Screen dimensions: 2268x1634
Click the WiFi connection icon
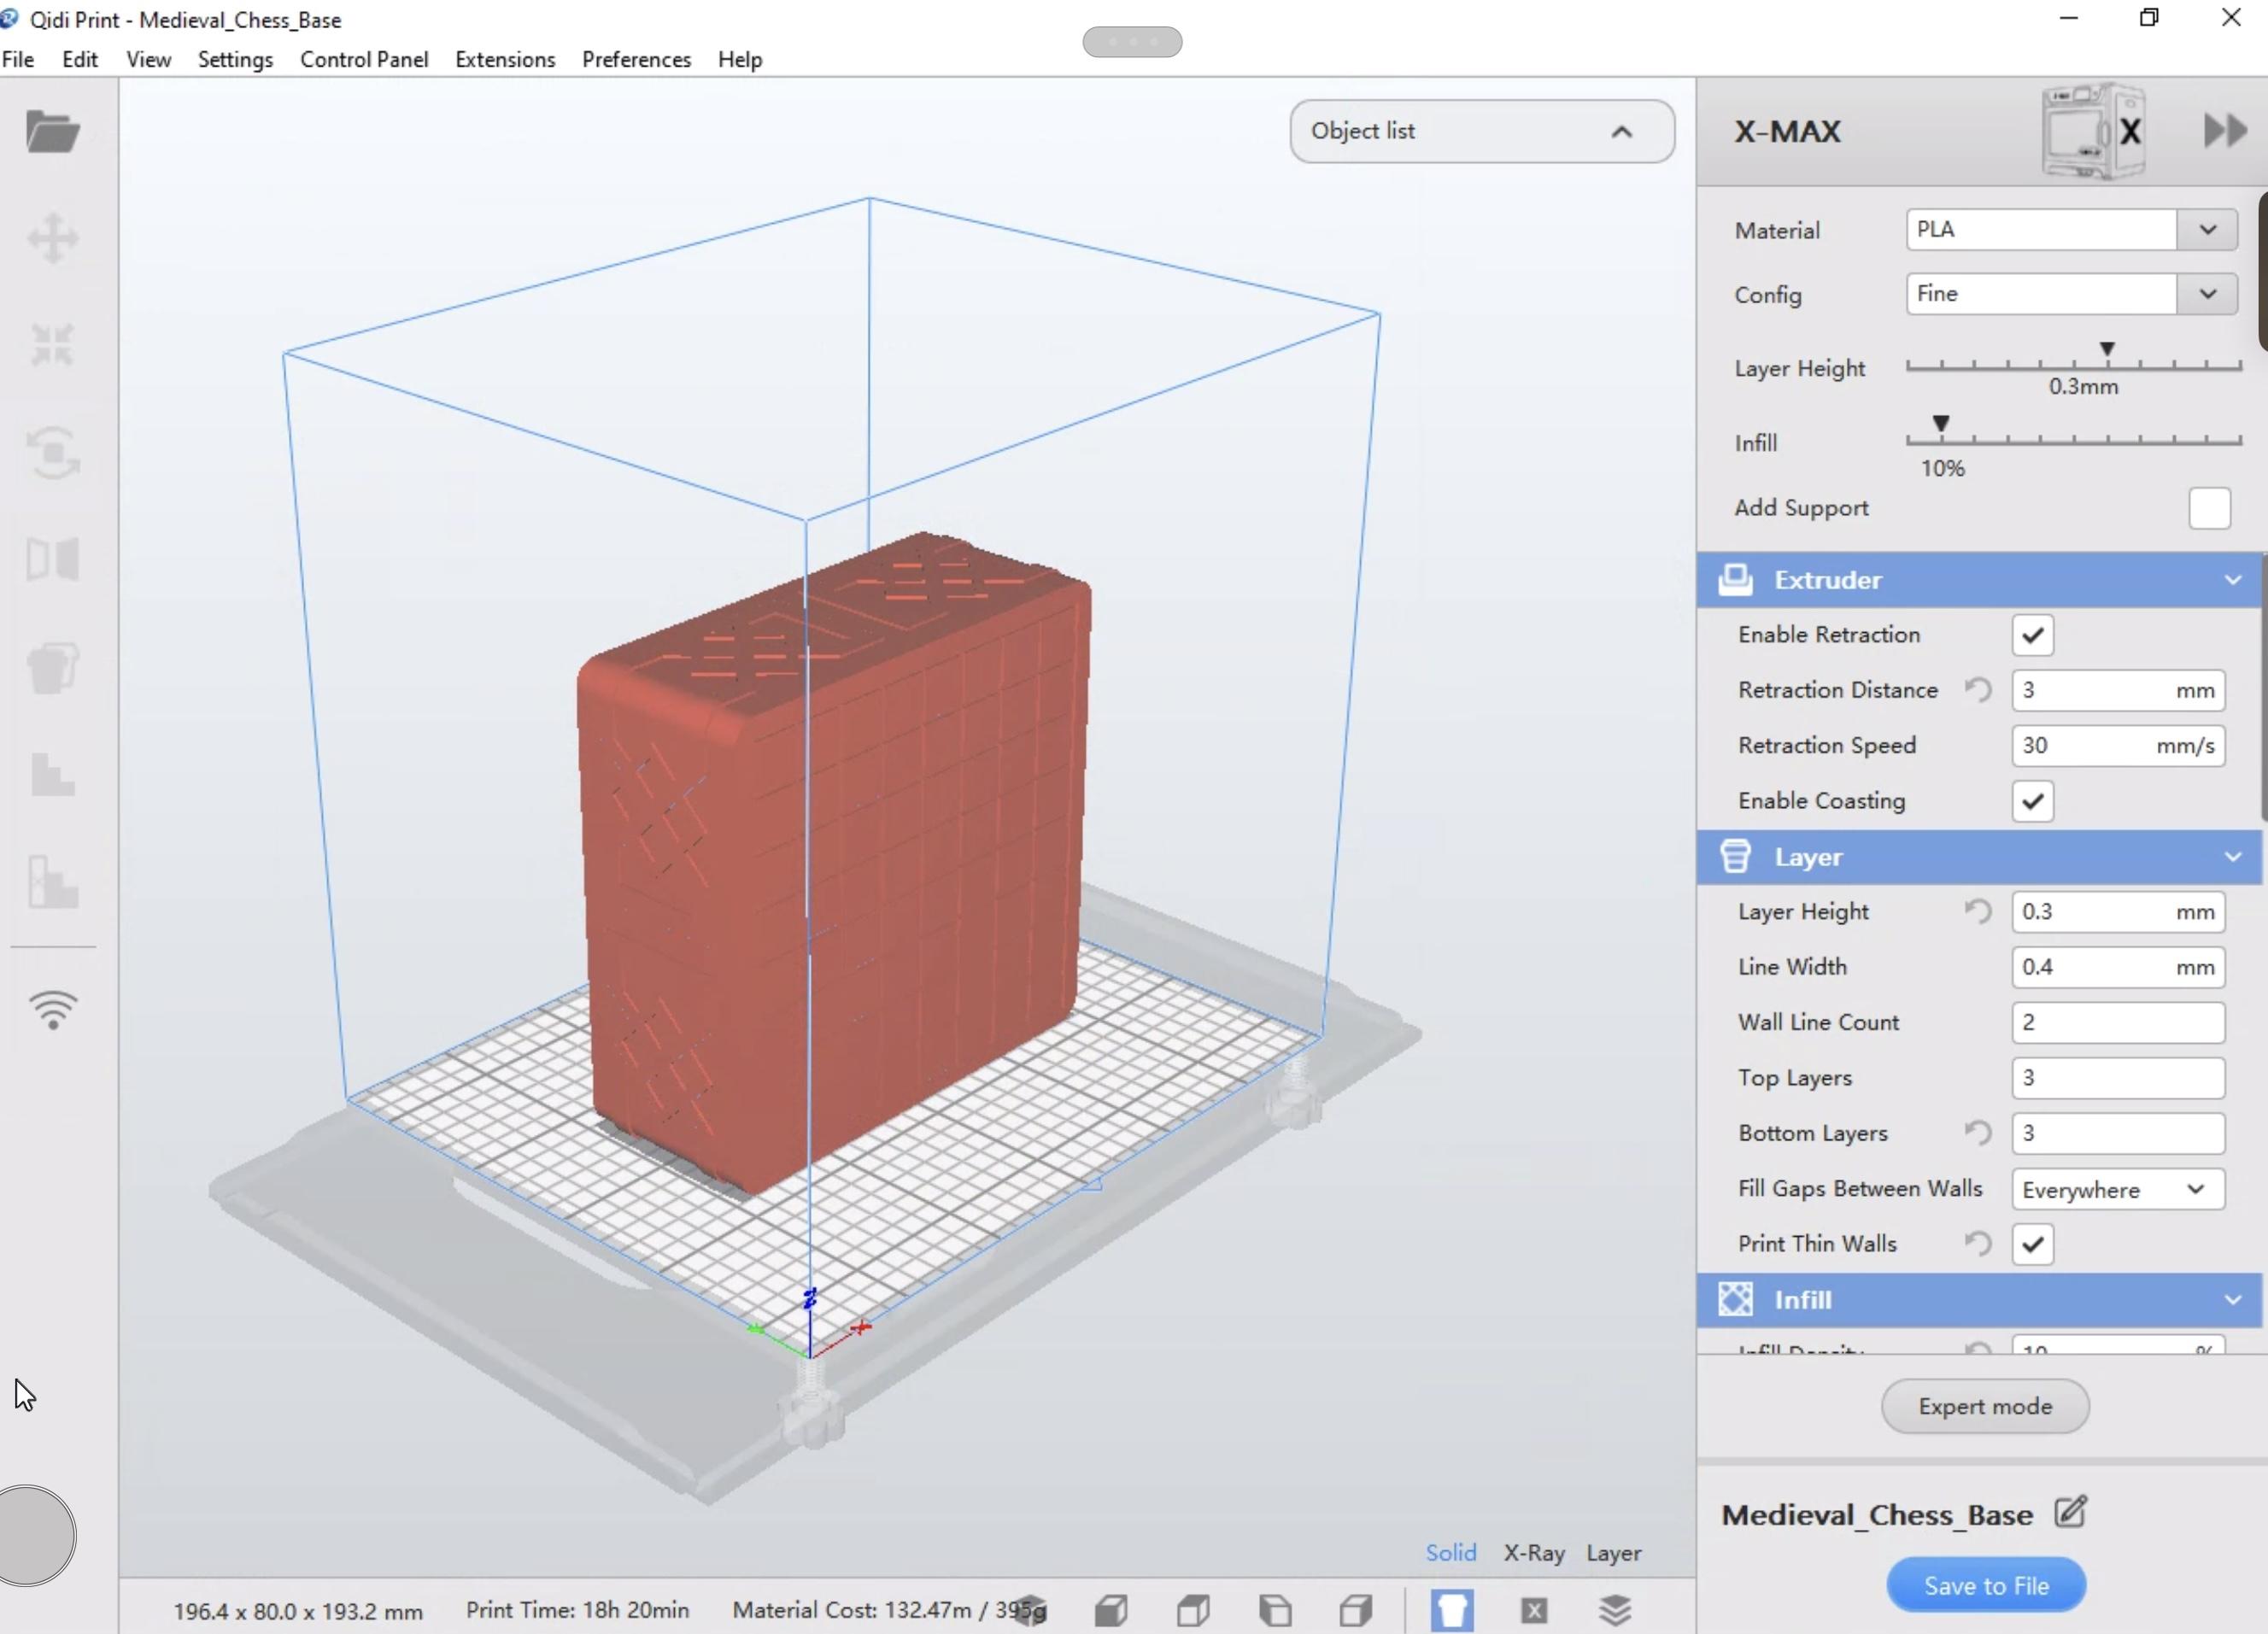pyautogui.click(x=53, y=1009)
